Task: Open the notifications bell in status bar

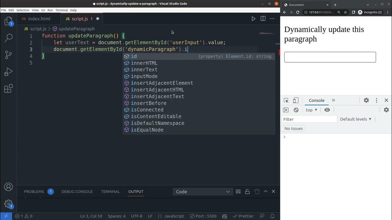Action: point(272,216)
